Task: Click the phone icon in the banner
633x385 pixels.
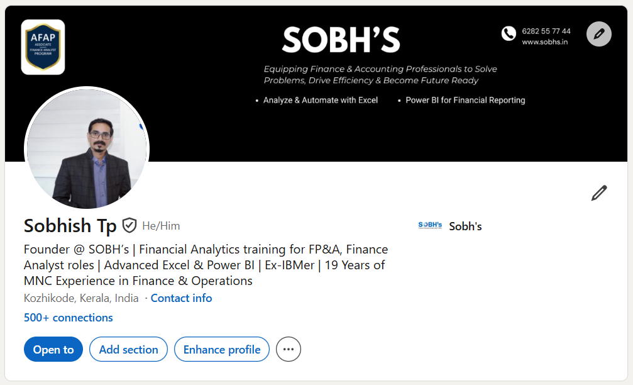Action: [x=508, y=33]
